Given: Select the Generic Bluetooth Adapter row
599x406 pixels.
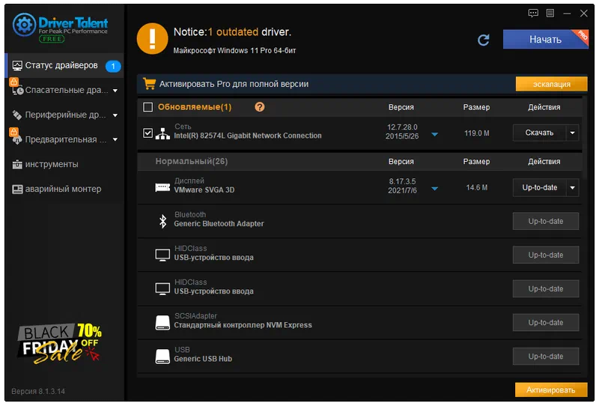Looking at the screenshot, I should 359,221.
